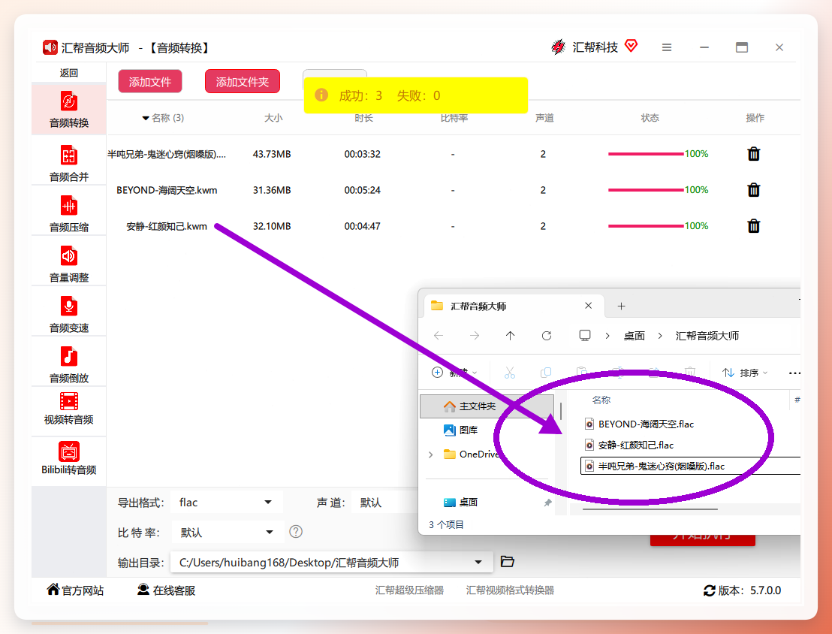Select the 汇帮音频大师 Explorer tab
Viewport: 832px width, 634px height.
[x=514, y=306]
